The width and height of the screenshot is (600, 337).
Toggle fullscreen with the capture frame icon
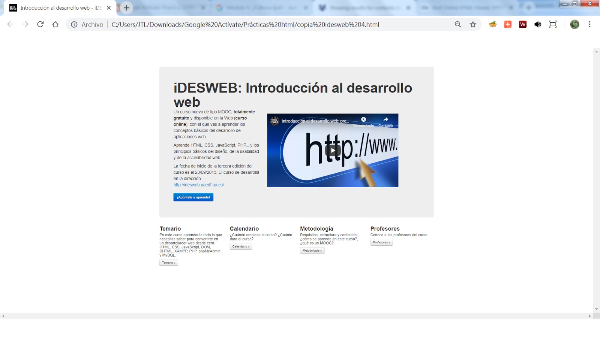(552, 24)
